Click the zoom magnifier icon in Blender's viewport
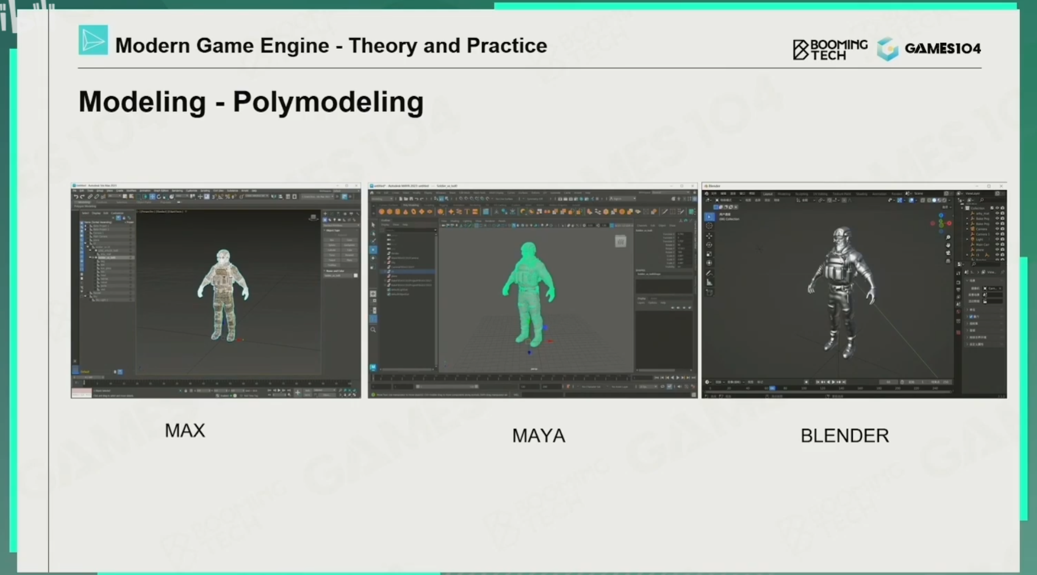Viewport: 1037px width, 575px height. pyautogui.click(x=948, y=238)
